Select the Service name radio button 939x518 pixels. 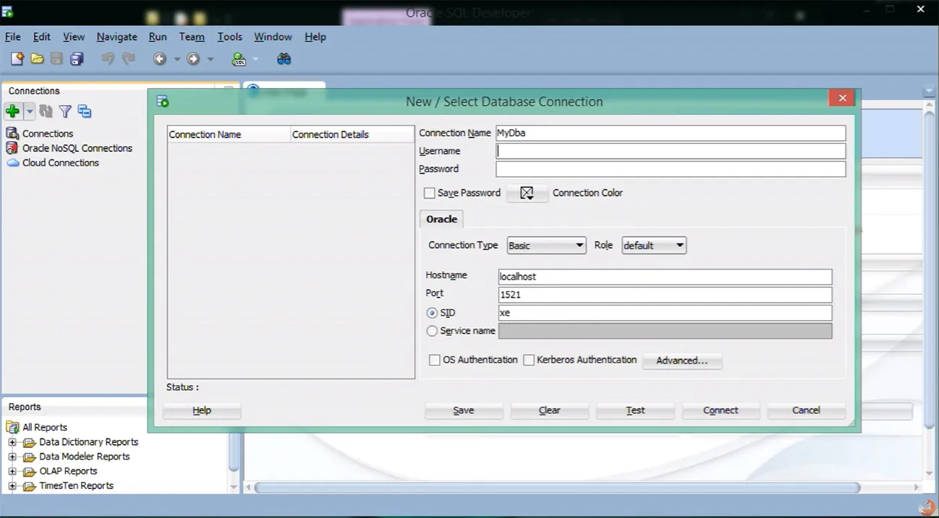point(432,331)
